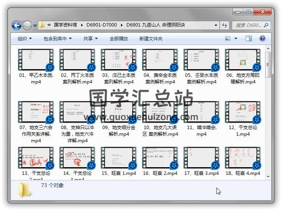Select video 12、干支总论1.mp4 thumbnail
The height and width of the screenshot is (211, 282).
pos(243,112)
